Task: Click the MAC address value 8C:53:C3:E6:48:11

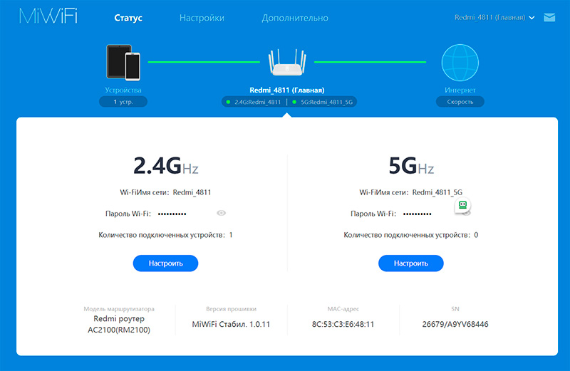Action: tap(343, 324)
